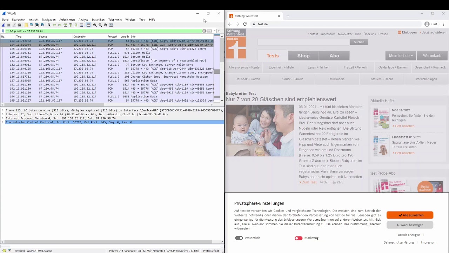Open Wireshark capture options

click(x=19, y=25)
